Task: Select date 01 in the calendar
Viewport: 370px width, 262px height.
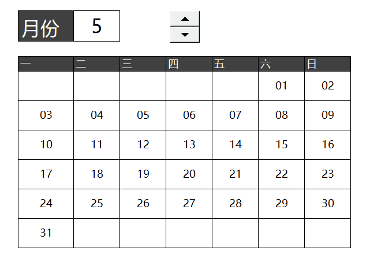Action: (x=281, y=86)
